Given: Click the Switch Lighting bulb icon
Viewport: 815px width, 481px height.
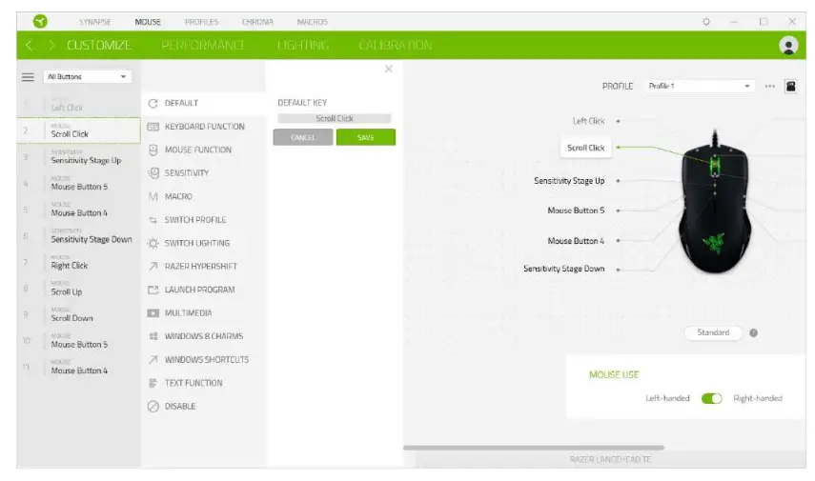Looking at the screenshot, I should [x=153, y=243].
